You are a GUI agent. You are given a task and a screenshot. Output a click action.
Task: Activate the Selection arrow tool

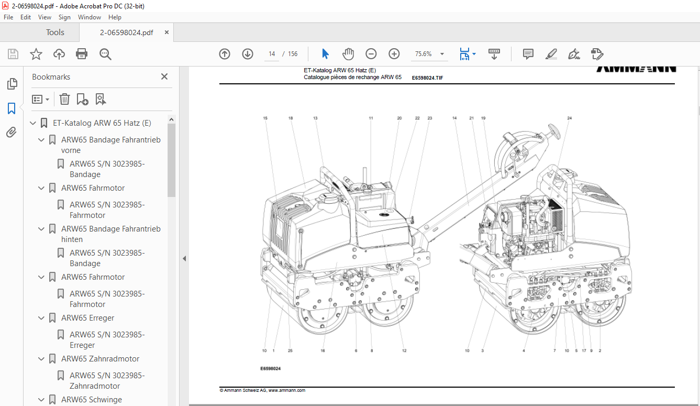tap(325, 54)
